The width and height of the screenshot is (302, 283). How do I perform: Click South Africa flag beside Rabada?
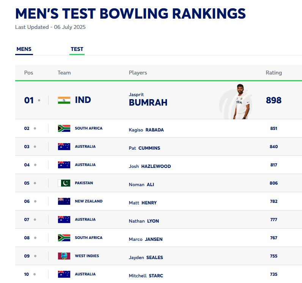tap(64, 128)
